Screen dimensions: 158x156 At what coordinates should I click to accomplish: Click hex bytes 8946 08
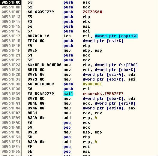(36, 108)
